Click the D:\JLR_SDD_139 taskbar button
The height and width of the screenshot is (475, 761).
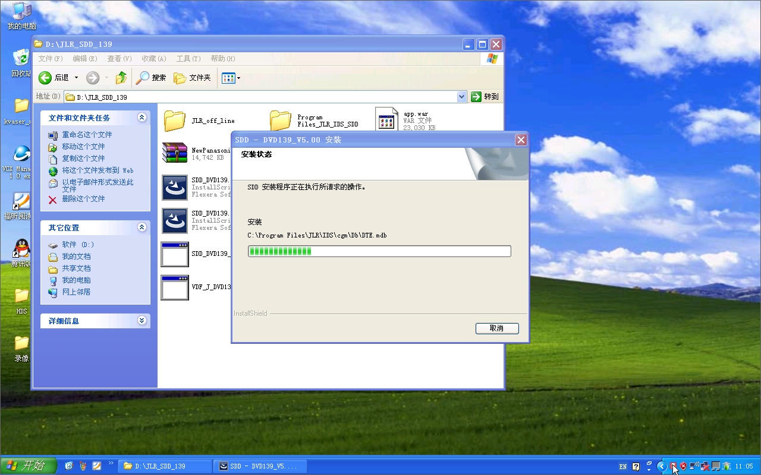(165, 466)
